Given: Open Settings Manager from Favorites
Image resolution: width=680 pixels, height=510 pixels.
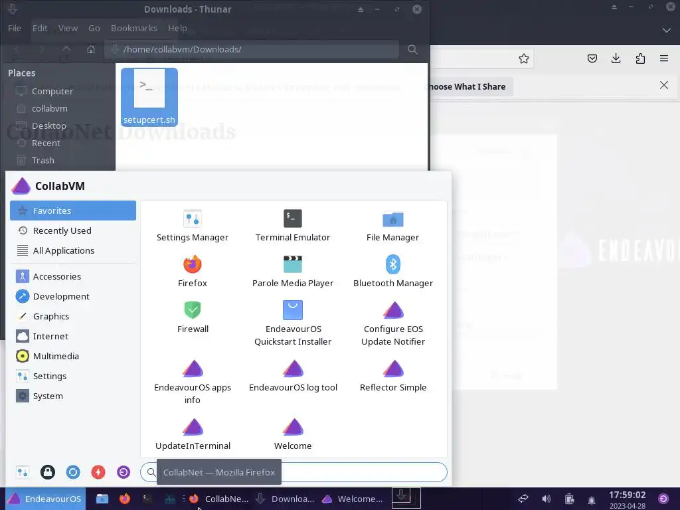Looking at the screenshot, I should click(192, 226).
